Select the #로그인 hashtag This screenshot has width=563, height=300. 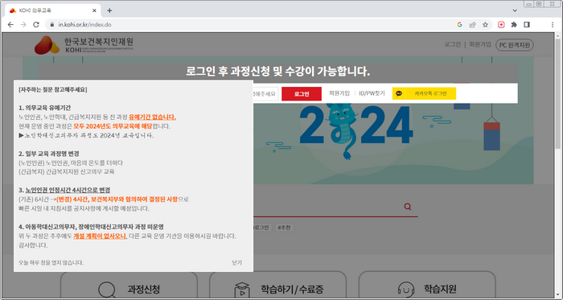[x=261, y=228]
